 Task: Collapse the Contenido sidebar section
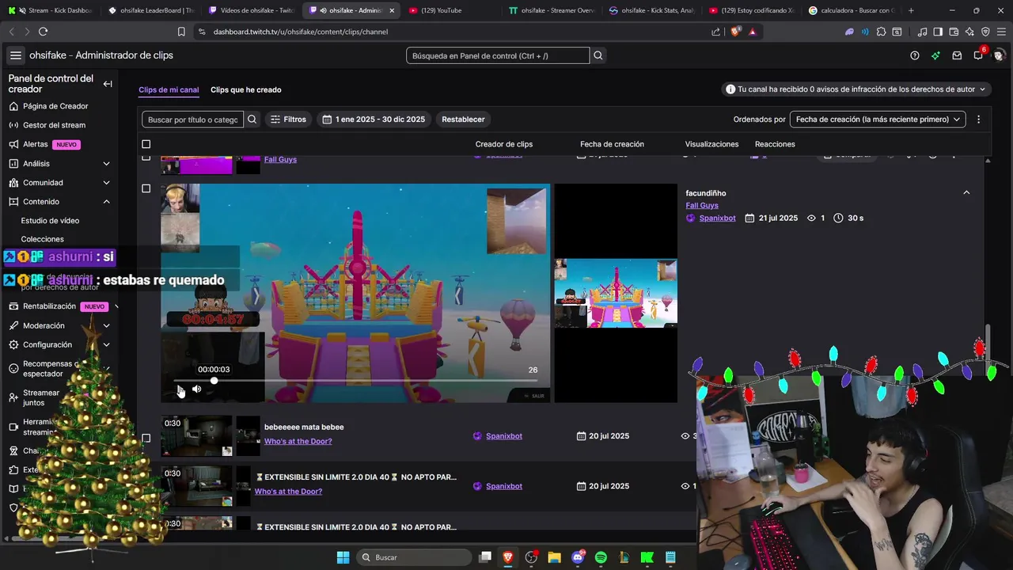[106, 202]
